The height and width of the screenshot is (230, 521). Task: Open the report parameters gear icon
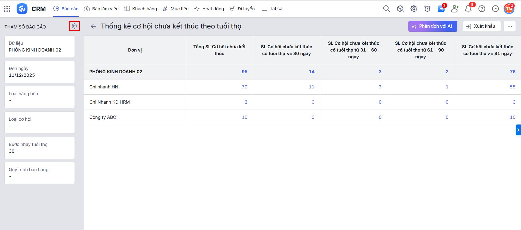tap(74, 26)
